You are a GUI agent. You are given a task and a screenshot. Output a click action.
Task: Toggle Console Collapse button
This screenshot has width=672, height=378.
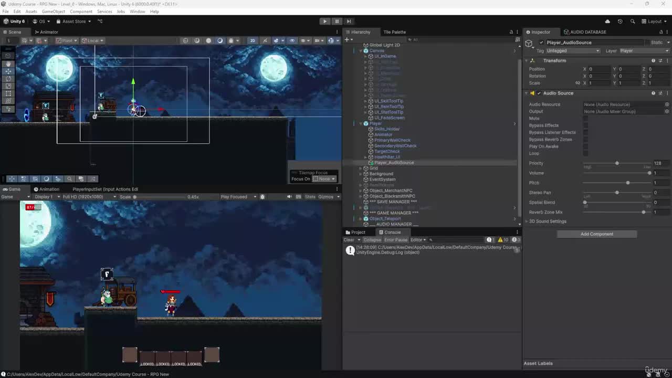(x=372, y=240)
